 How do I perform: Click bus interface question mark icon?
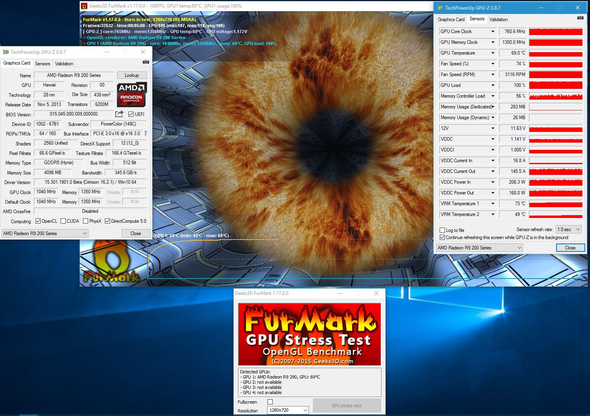click(x=145, y=134)
